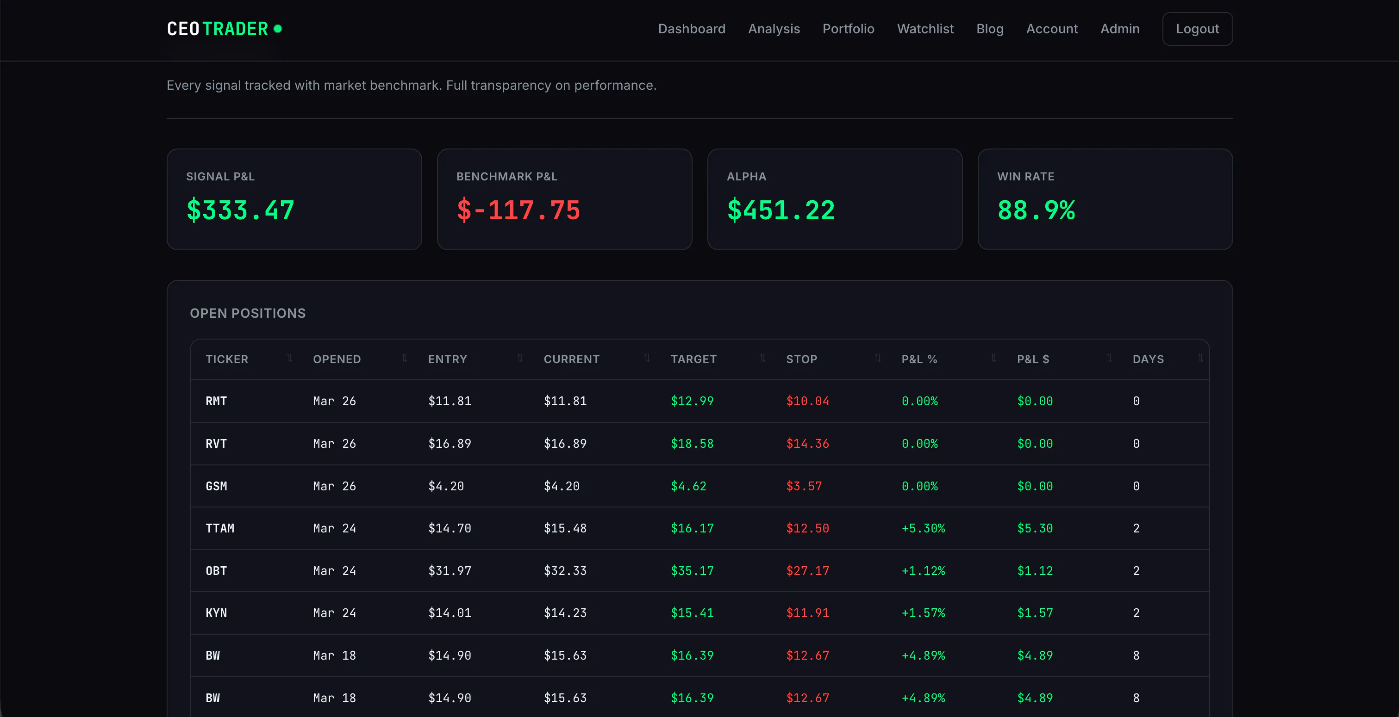Sort by DAYS column sort icon
Viewport: 1399px width, 717px height.
pos(1200,358)
